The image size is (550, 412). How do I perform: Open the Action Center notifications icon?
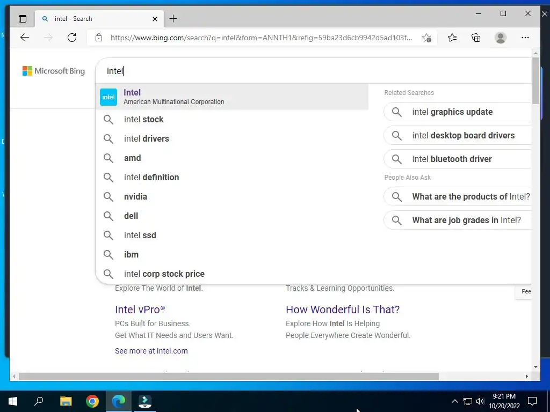532,401
